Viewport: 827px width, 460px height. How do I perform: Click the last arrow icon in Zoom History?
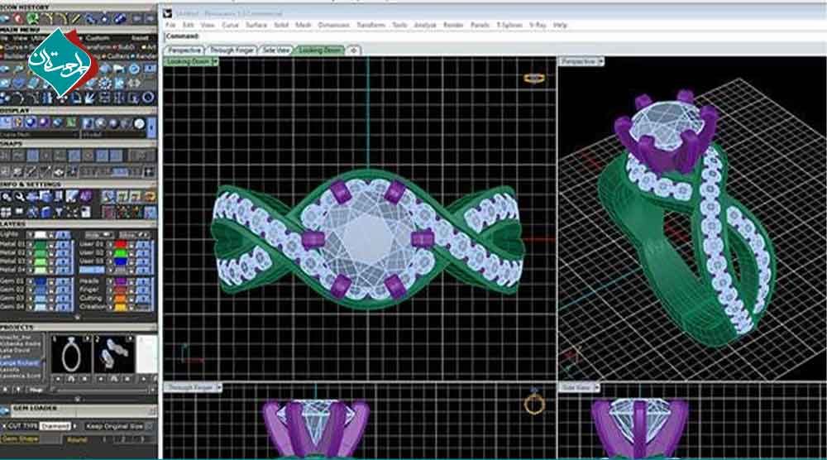pyautogui.click(x=150, y=19)
